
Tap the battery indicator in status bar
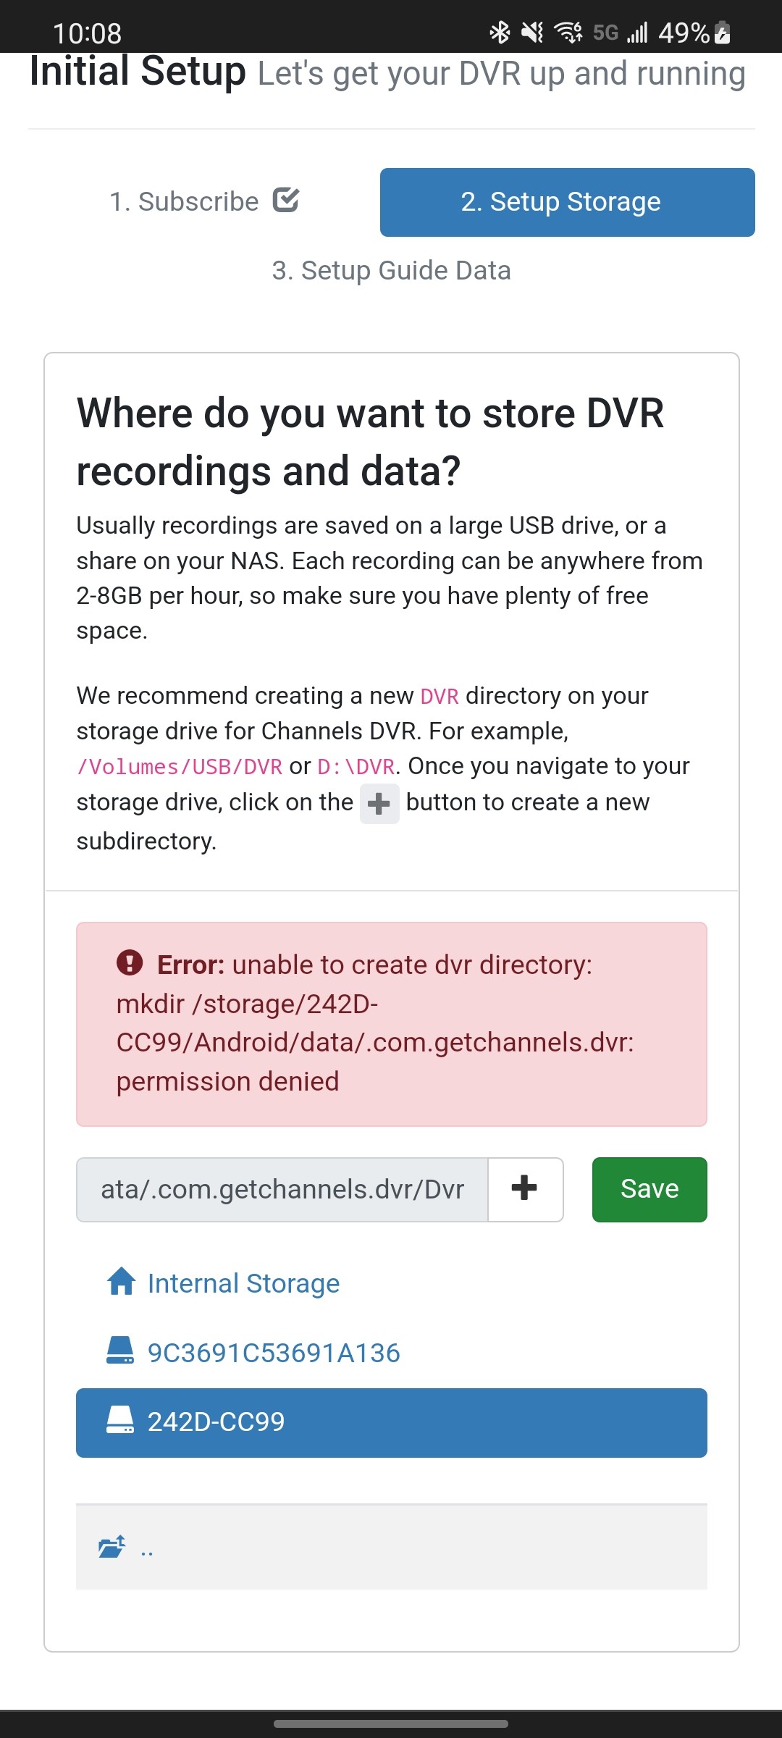(x=722, y=33)
